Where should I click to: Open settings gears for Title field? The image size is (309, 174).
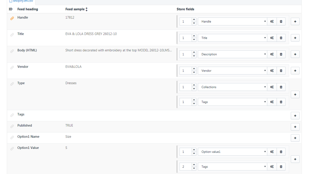point(272,38)
